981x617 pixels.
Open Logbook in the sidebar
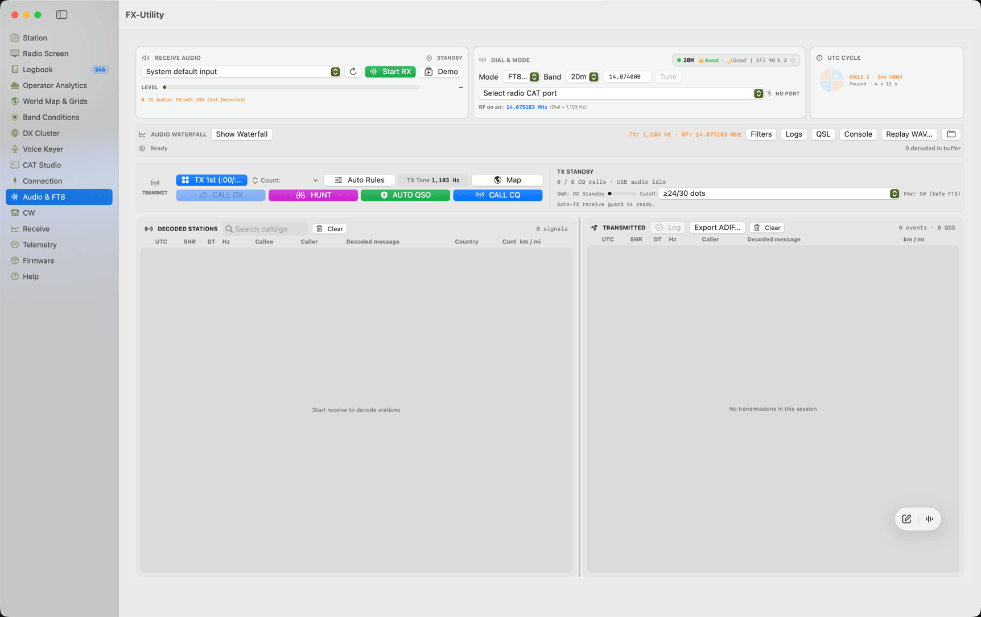click(x=59, y=69)
